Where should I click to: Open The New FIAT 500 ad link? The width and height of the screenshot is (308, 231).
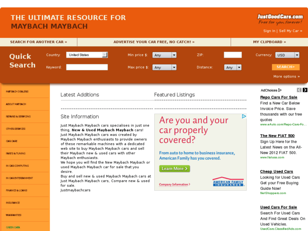(277, 136)
